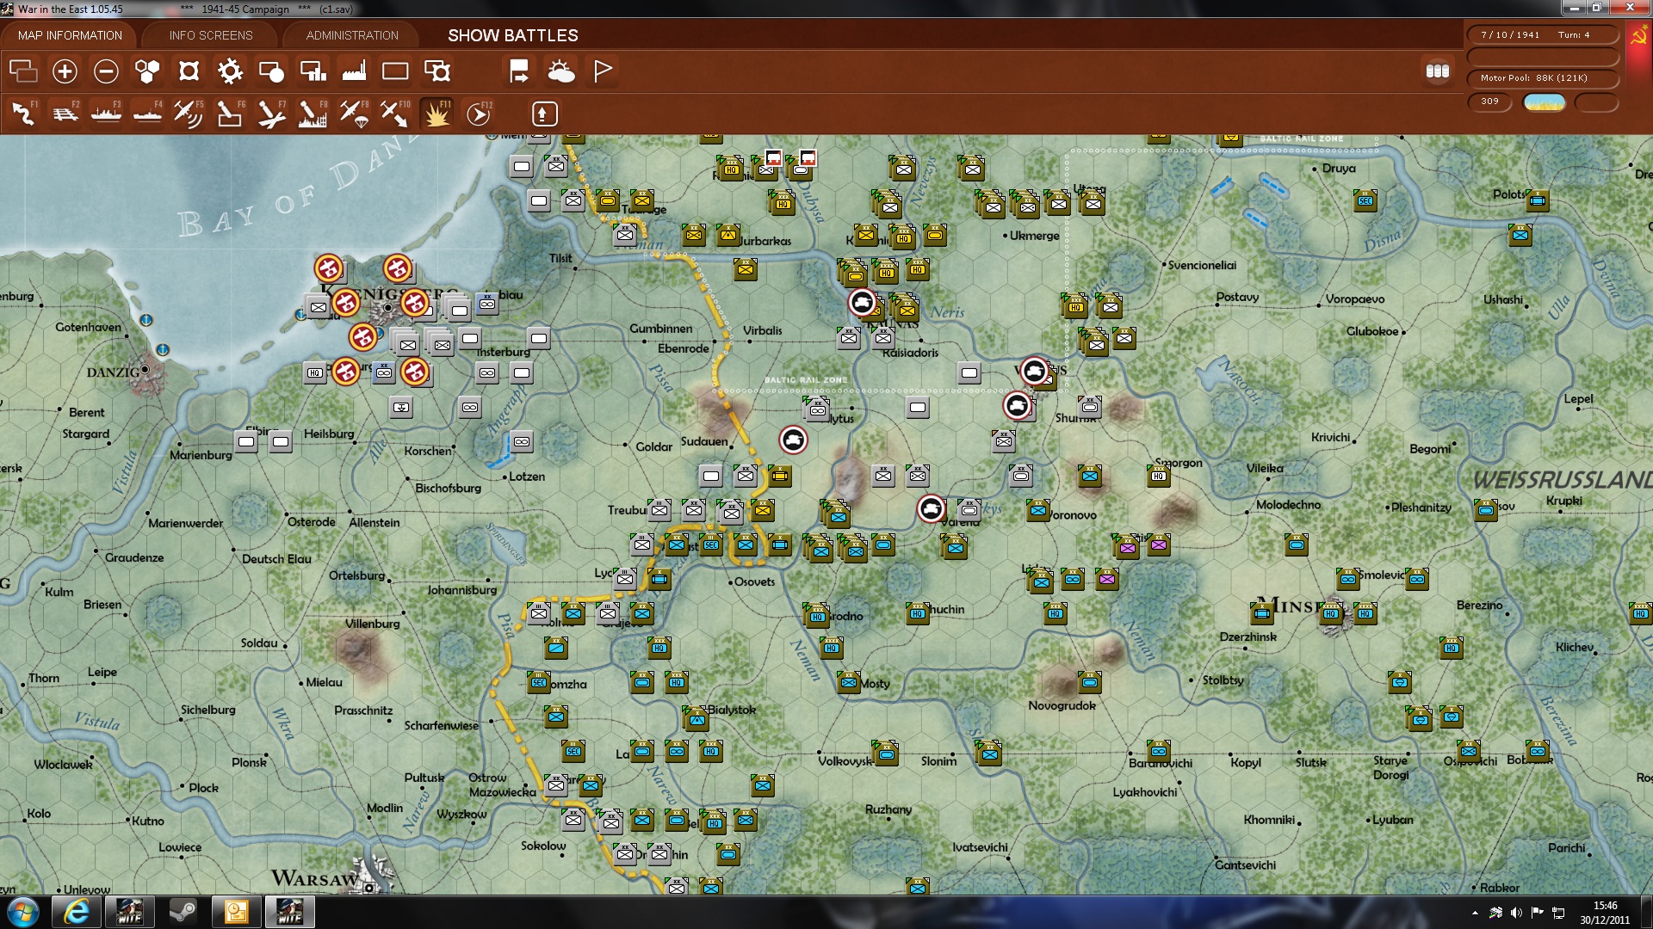This screenshot has height=929, width=1653.
Task: Click the three-cylinders icon
Action: click(1437, 71)
